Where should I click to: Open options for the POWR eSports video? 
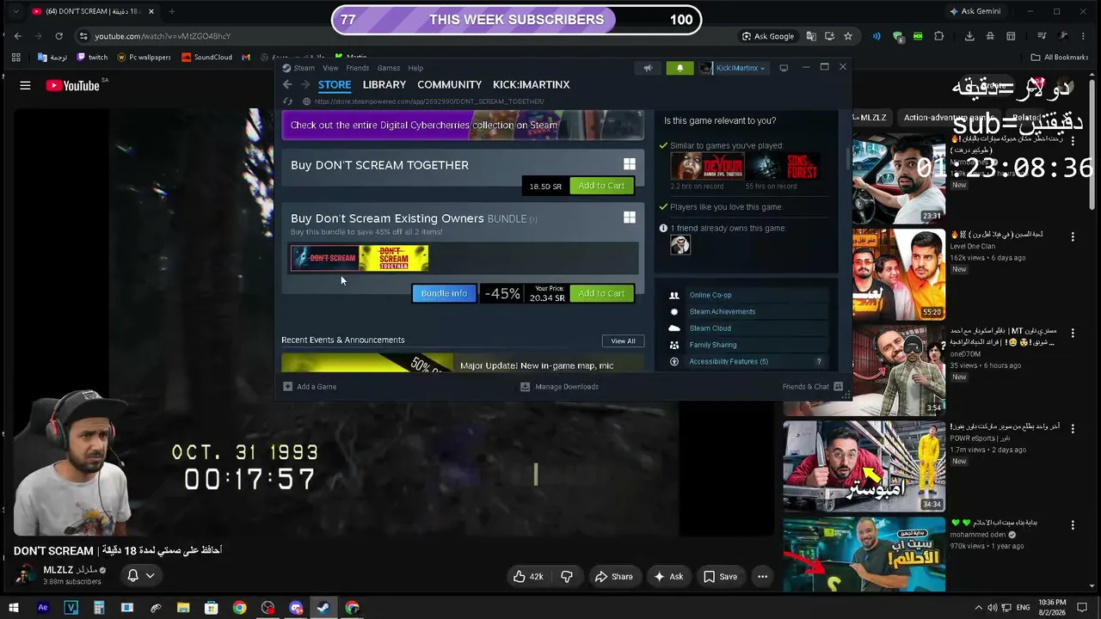(x=1073, y=428)
